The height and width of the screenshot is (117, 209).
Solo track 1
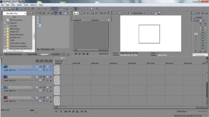tap(51, 66)
